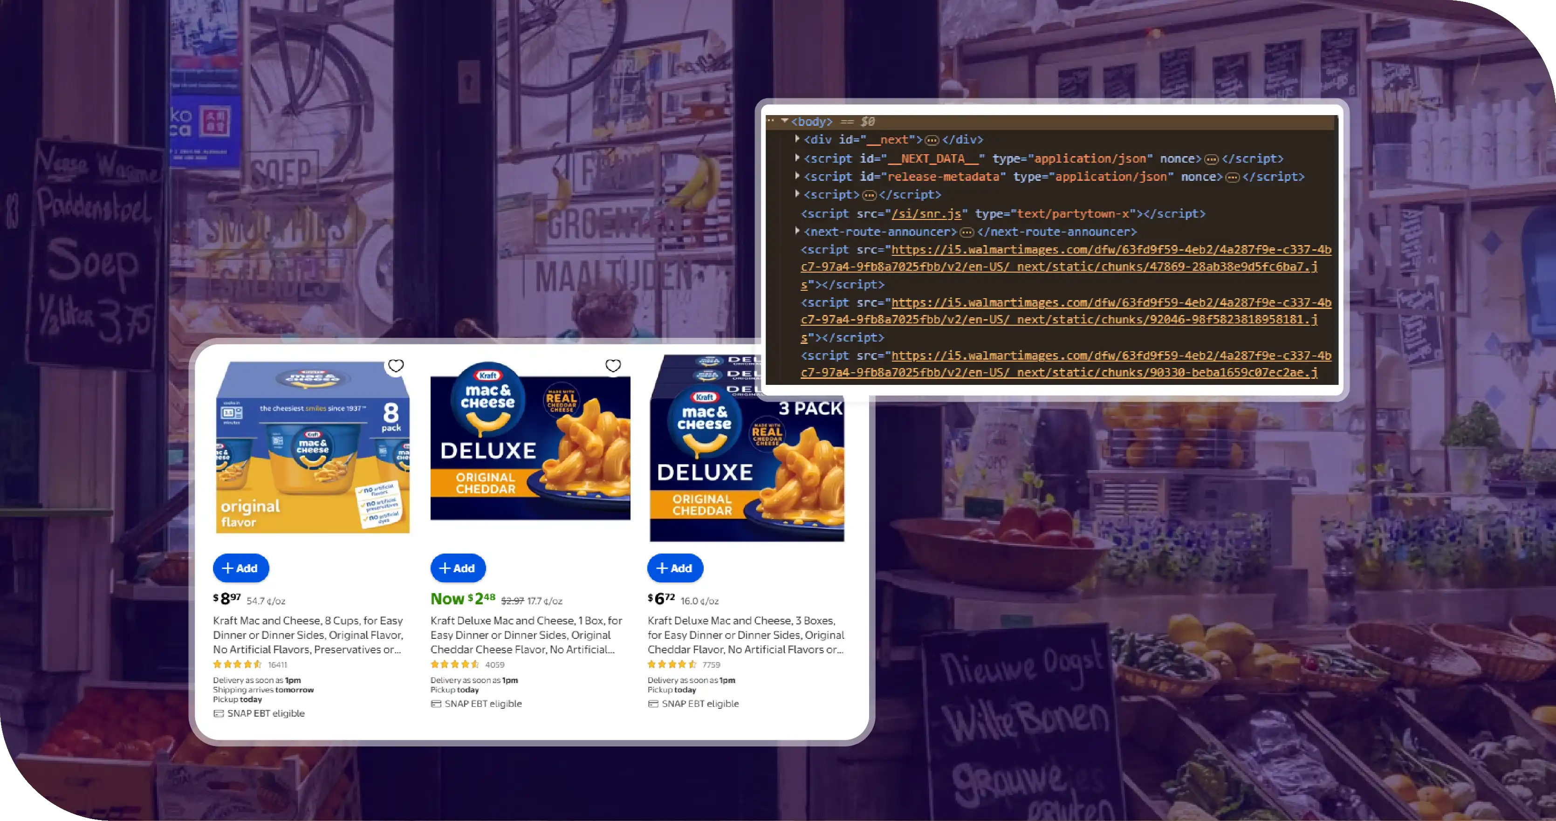
Task: Click the ellipsis in div __next
Action: tap(932, 140)
